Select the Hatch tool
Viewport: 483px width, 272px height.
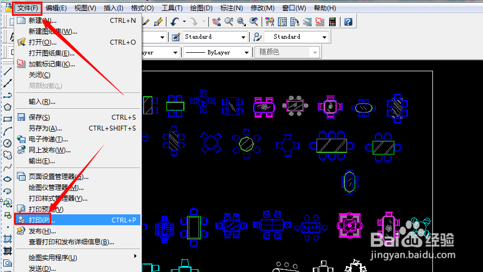click(8, 239)
